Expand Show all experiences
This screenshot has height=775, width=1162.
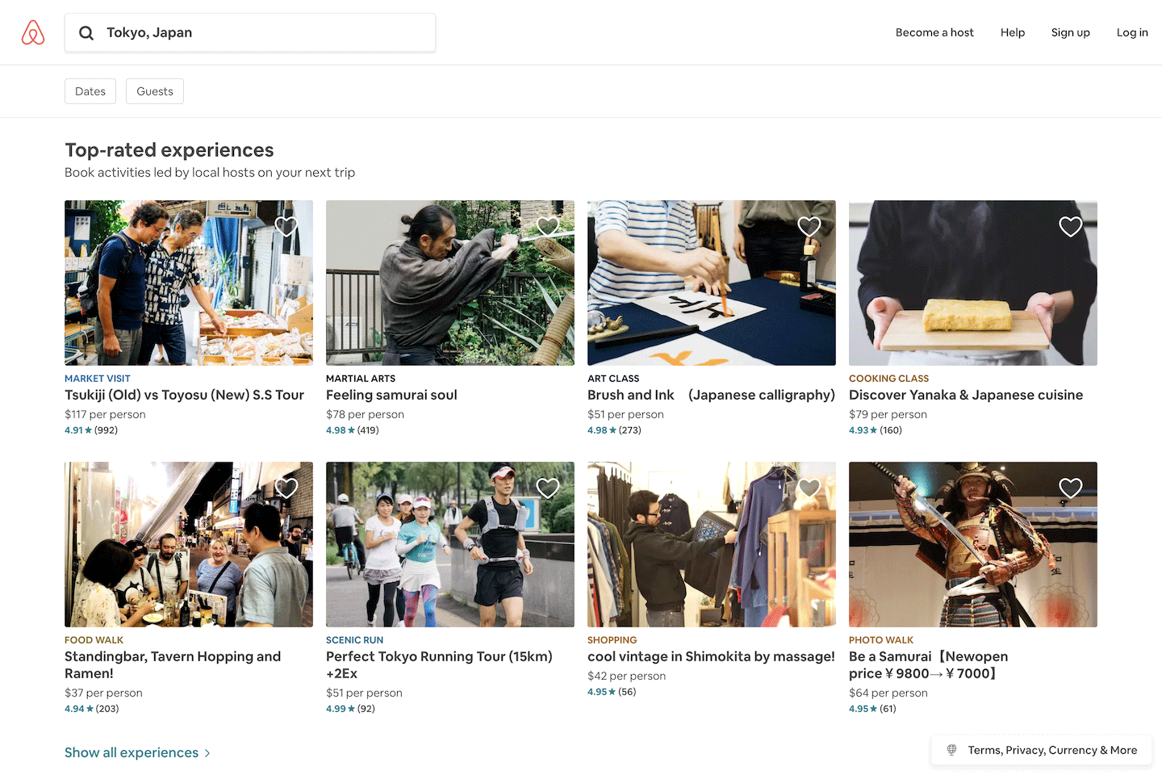tap(132, 752)
